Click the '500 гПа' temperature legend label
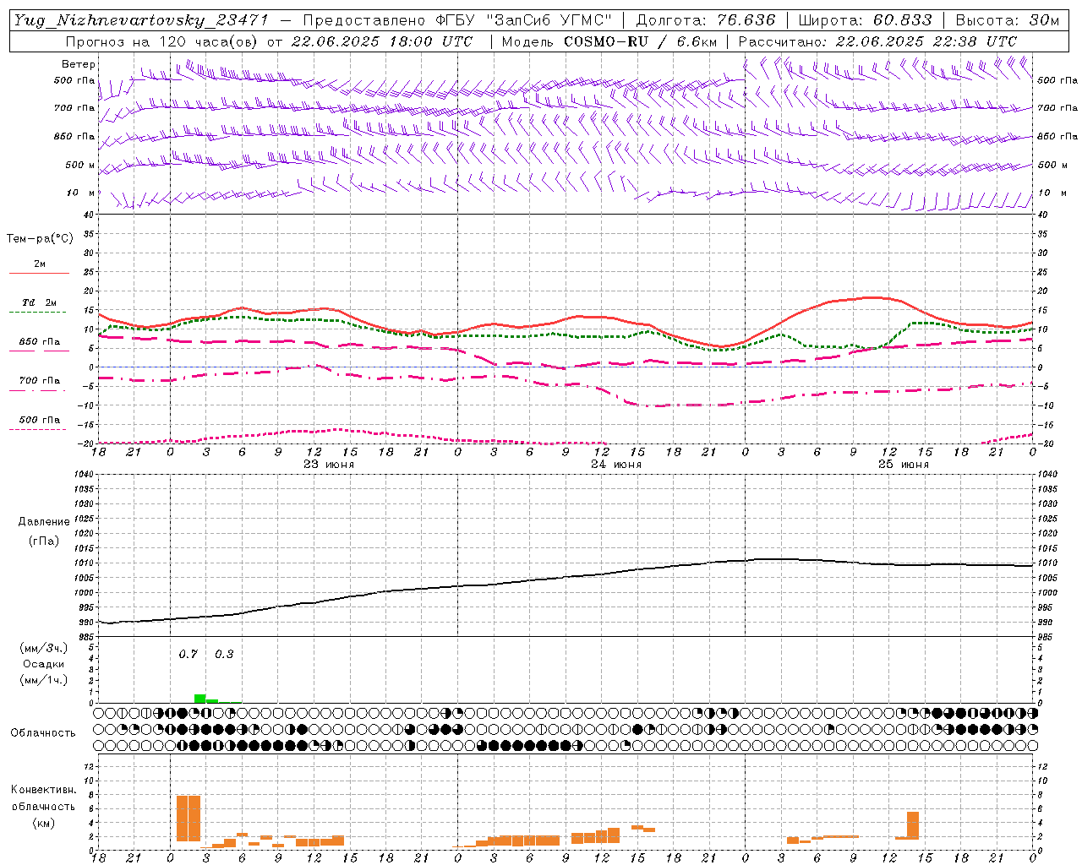The height and width of the screenshot is (865, 1082). click(40, 420)
